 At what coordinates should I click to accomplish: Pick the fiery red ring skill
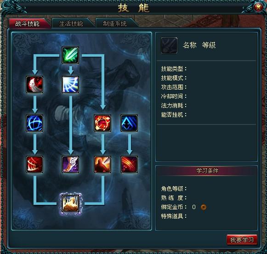click(102, 123)
